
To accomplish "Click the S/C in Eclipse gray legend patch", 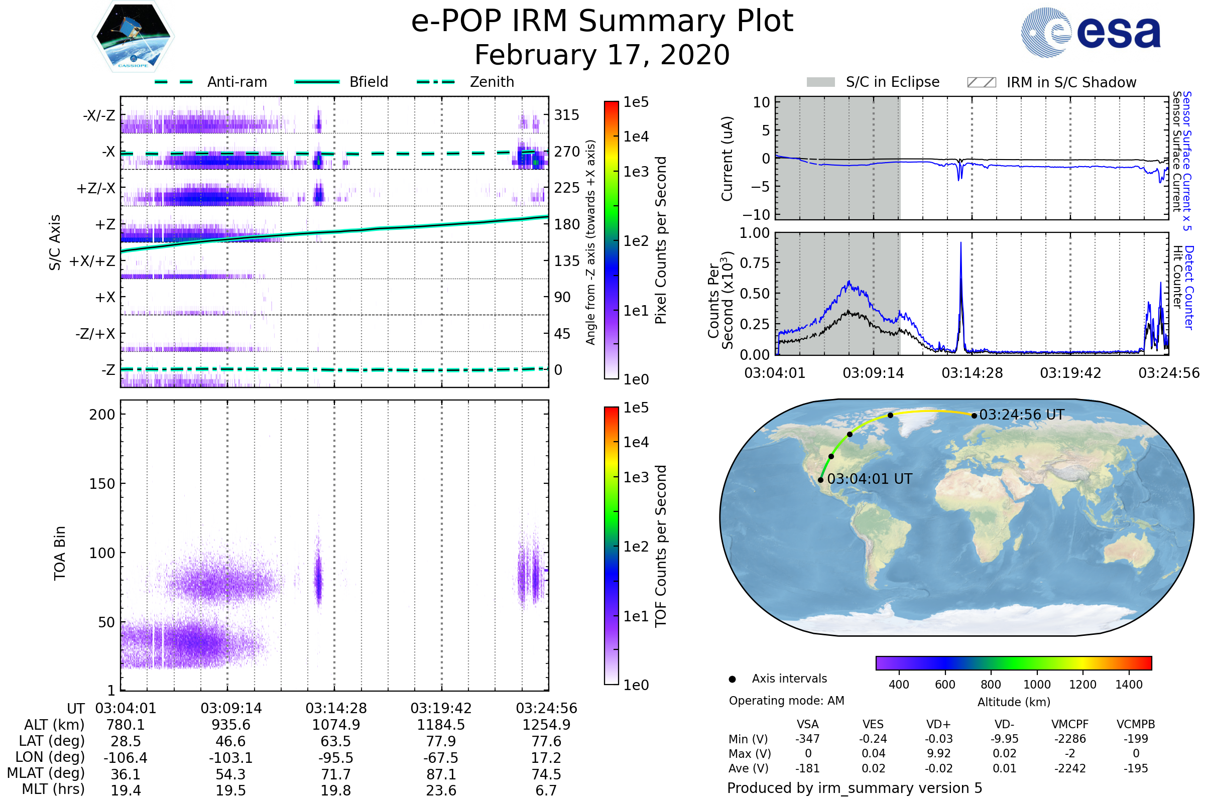I will click(821, 82).
